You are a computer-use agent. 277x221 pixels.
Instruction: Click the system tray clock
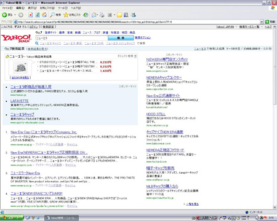pos(271,218)
